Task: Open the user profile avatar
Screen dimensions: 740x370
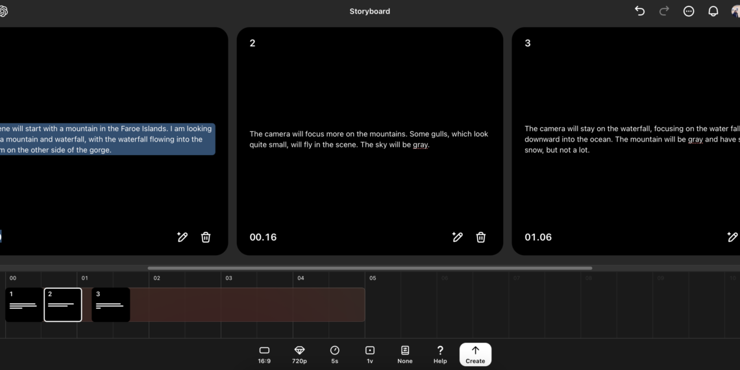Action: click(x=735, y=11)
